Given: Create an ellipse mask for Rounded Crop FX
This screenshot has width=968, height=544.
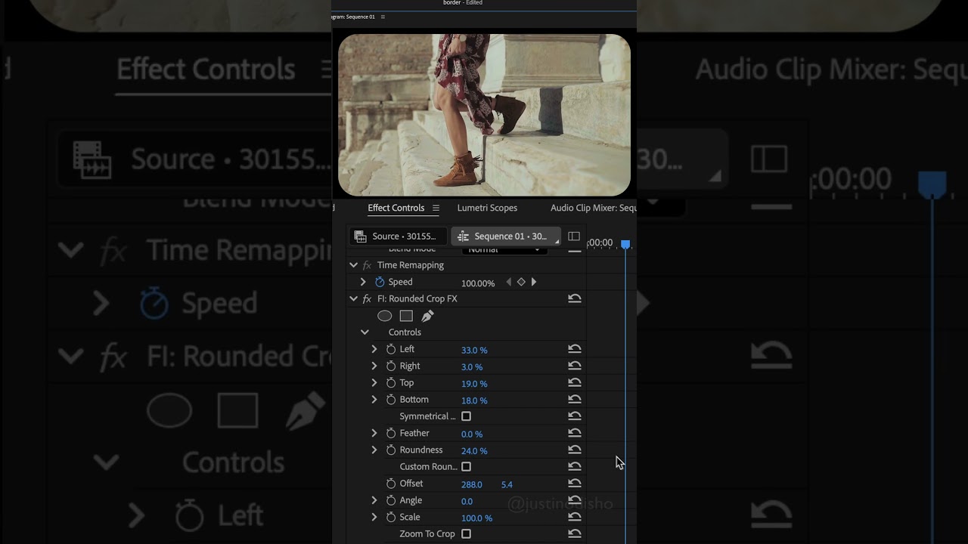Looking at the screenshot, I should (x=384, y=316).
